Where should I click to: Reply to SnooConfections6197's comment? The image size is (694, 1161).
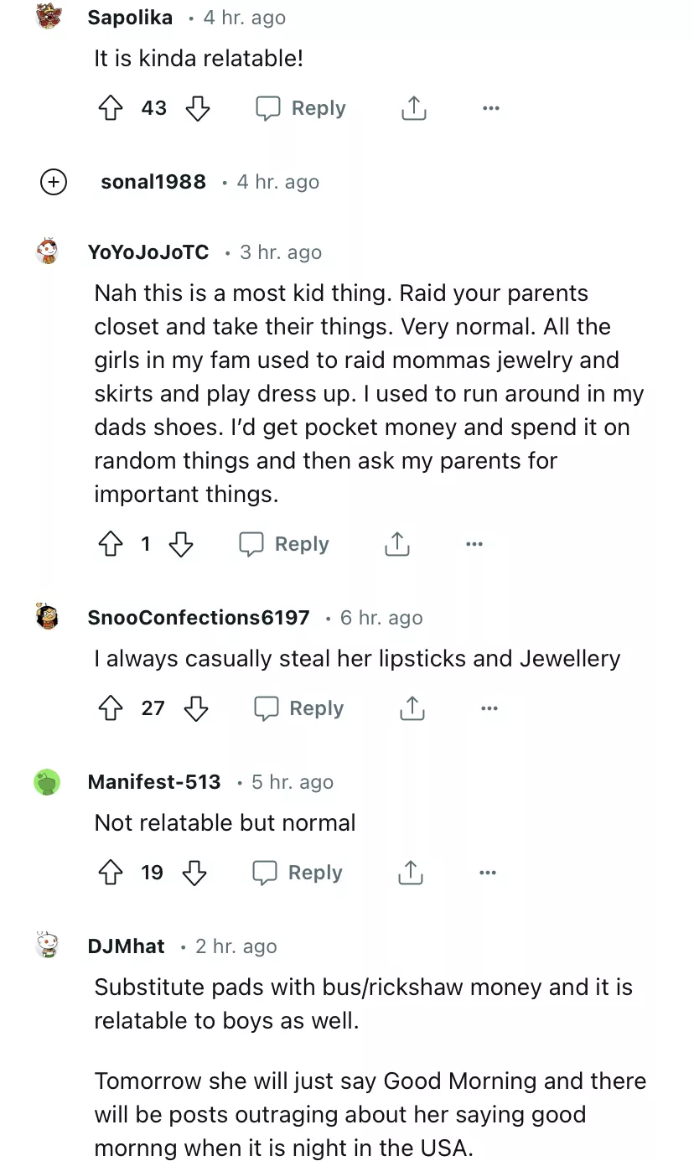pos(299,708)
